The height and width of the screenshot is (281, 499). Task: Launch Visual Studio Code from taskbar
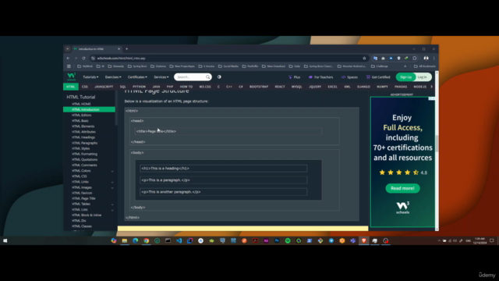tap(179, 241)
